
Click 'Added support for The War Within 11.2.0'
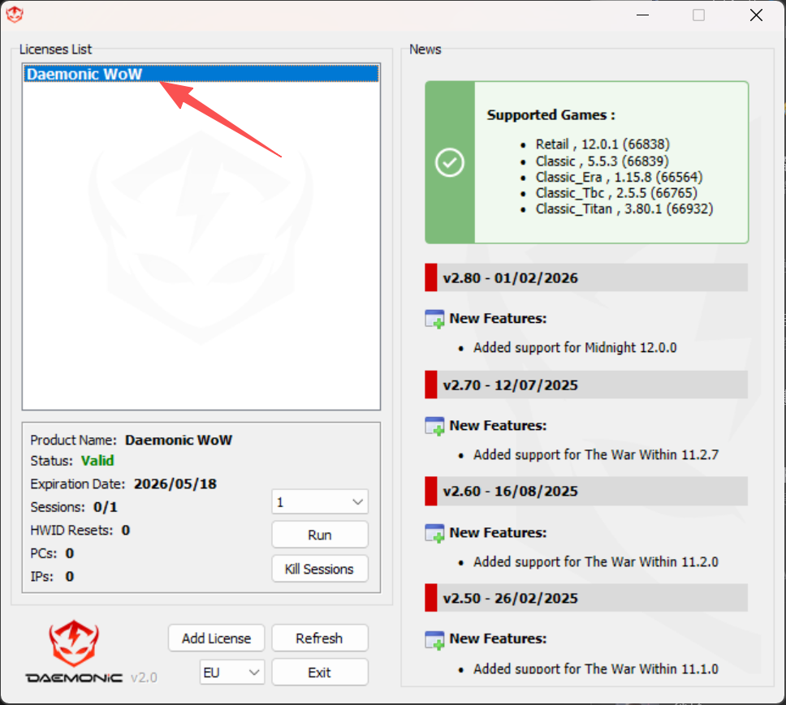point(596,561)
